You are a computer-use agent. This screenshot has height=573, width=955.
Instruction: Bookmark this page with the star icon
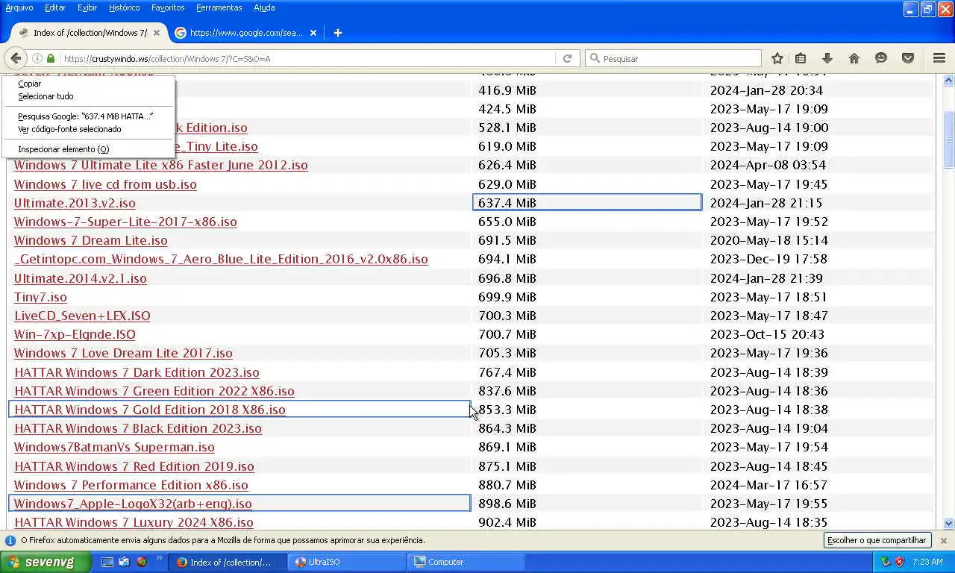[777, 58]
